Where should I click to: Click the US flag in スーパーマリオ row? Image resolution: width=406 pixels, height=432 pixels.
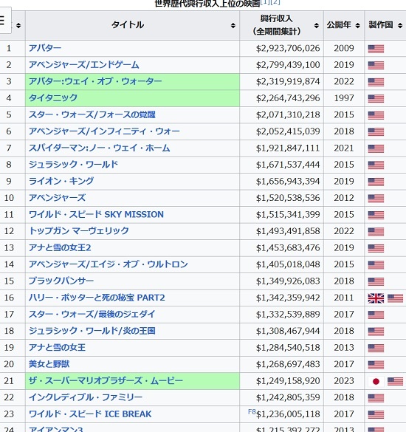pyautogui.click(x=395, y=381)
